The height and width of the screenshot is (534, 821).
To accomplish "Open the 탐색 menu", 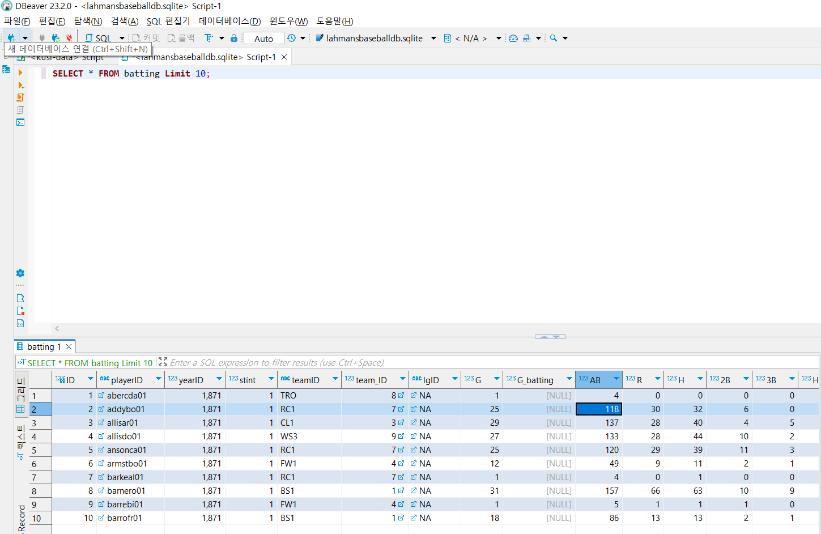I will point(88,21).
